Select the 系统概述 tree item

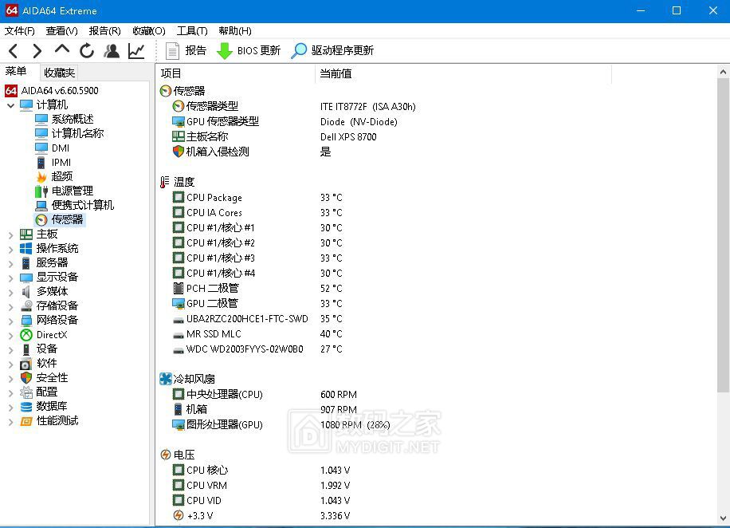(x=73, y=119)
